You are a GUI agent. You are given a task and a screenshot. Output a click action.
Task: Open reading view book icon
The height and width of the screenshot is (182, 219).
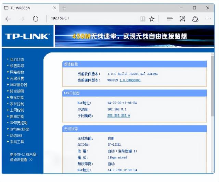(x=142, y=19)
